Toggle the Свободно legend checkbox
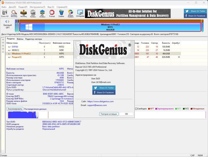Screen dimensions: 208x157 [136, 109]
